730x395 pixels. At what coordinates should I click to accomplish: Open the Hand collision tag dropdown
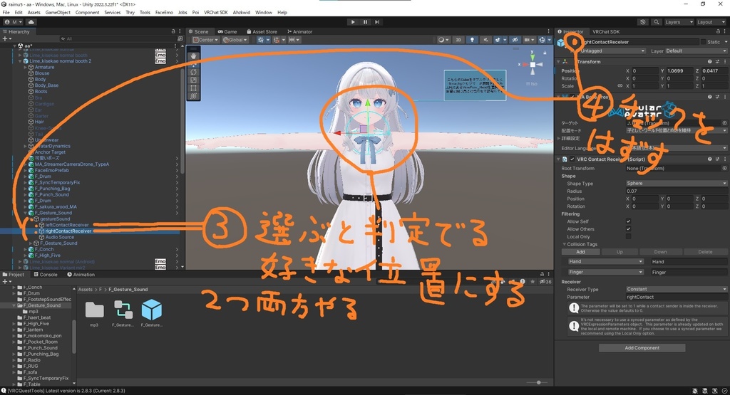(x=605, y=262)
